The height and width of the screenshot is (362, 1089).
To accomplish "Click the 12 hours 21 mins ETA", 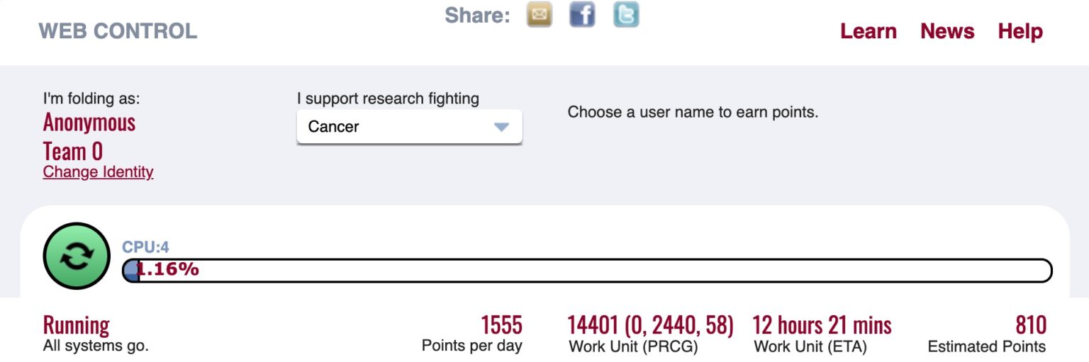I will tap(822, 325).
